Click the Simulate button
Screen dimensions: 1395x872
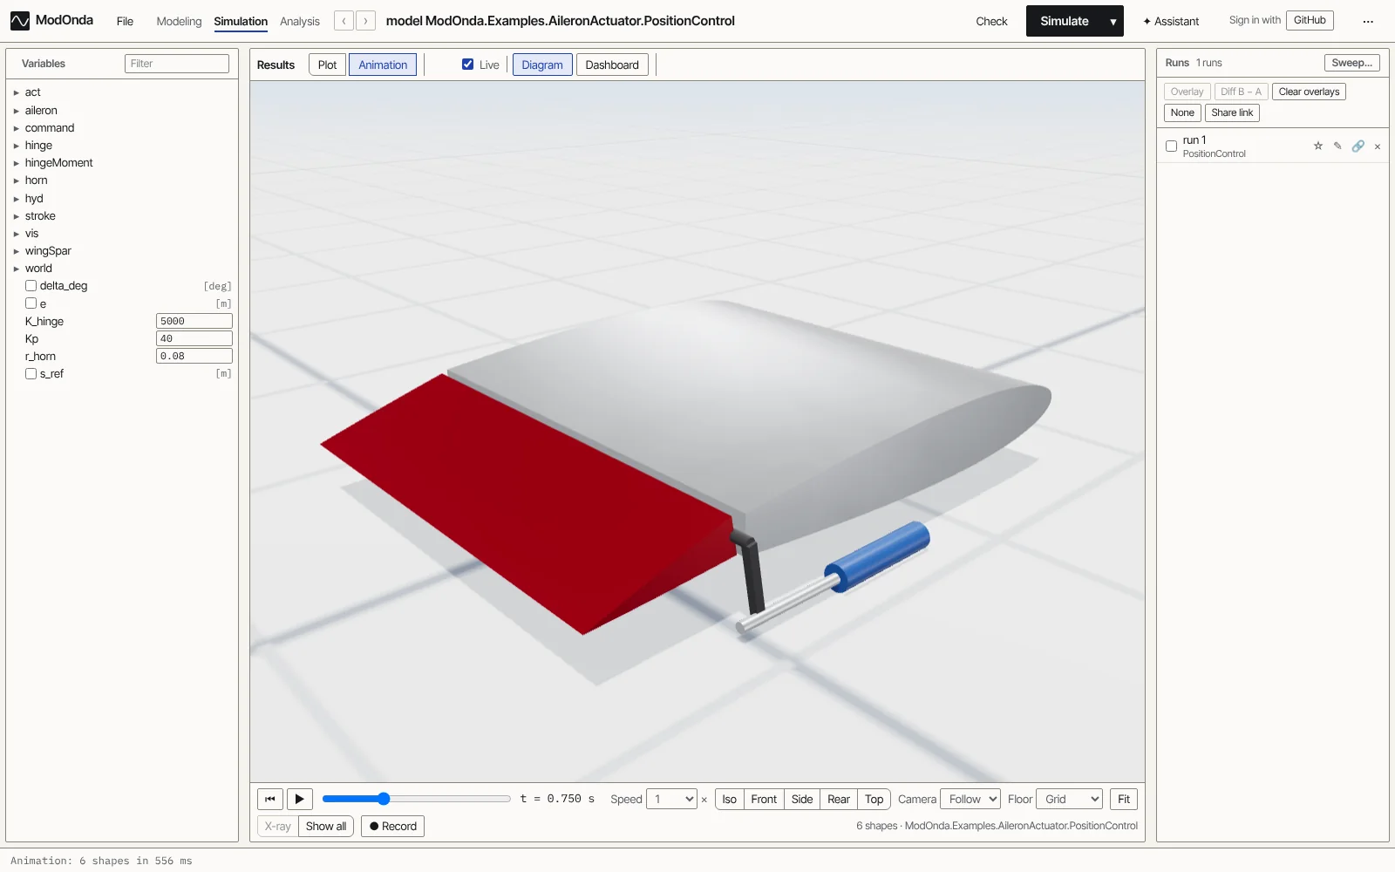coord(1065,21)
